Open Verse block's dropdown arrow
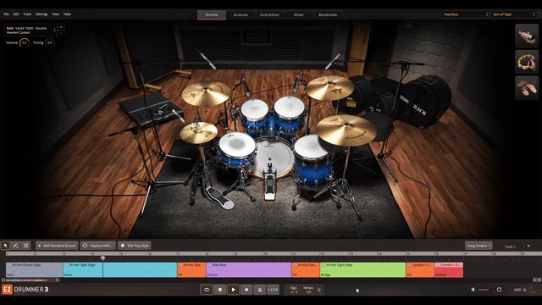This screenshot has height=305, width=542. [66, 265]
